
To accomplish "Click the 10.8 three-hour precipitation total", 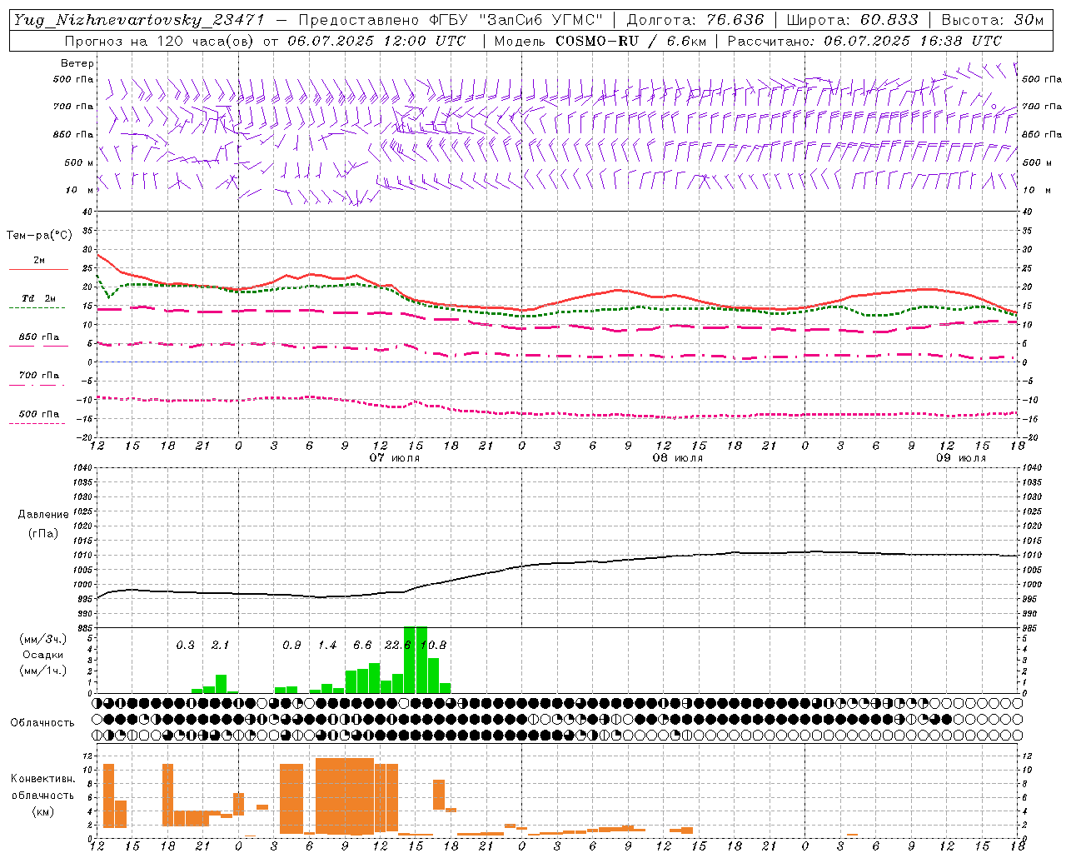I will [x=433, y=645].
